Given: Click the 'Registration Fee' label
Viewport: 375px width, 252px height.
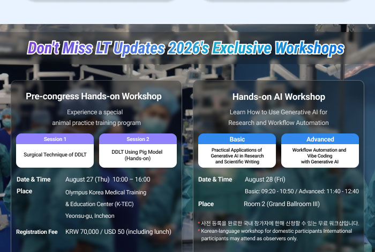Looking at the screenshot, I should (x=37, y=232).
